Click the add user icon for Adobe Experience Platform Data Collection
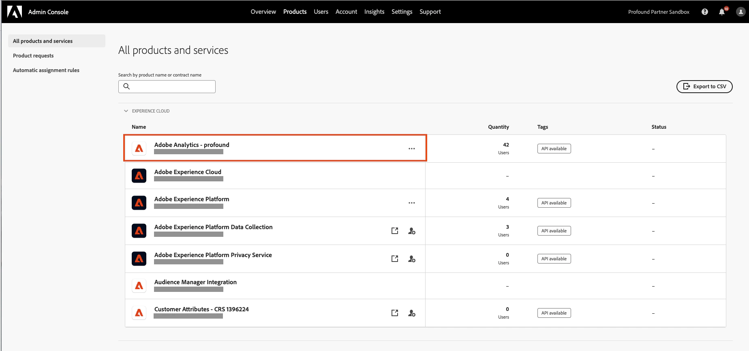The image size is (749, 351). [x=412, y=231]
